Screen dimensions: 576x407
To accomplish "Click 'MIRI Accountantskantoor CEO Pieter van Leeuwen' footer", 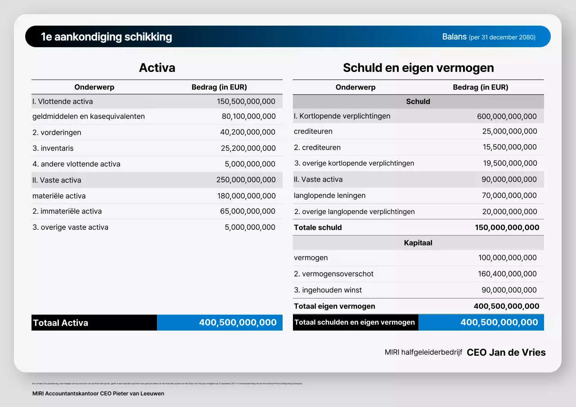I will coord(98,393).
